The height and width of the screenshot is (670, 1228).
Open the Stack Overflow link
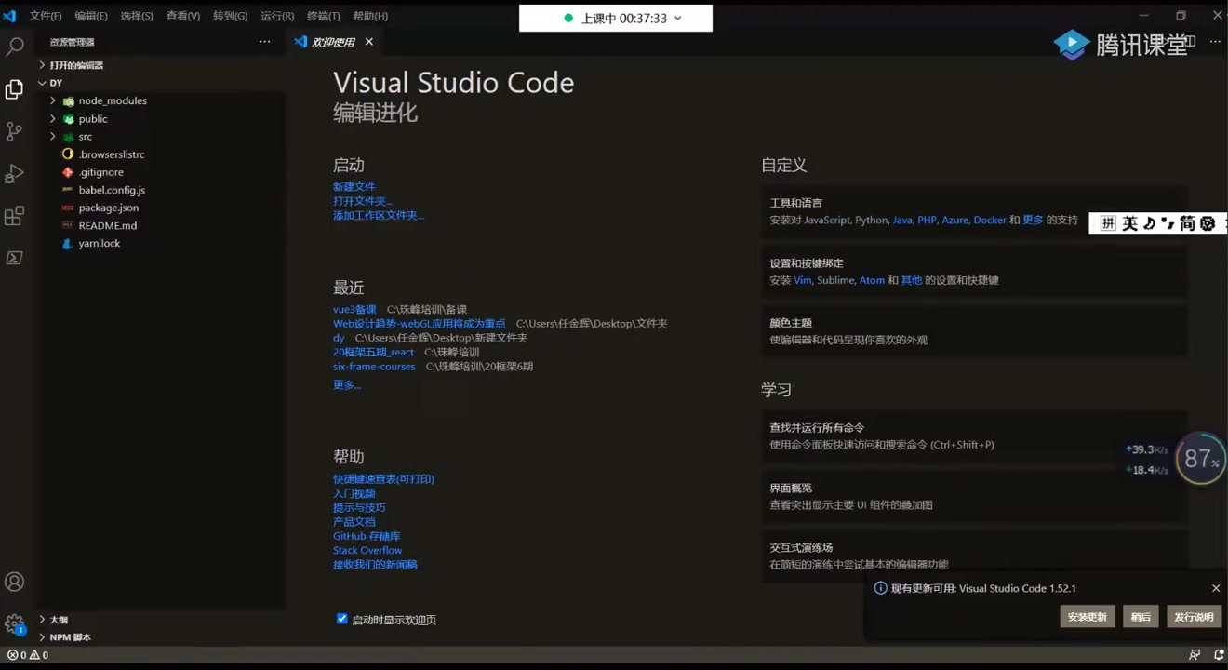(367, 551)
